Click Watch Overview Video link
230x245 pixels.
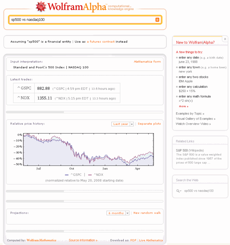coord(193,124)
